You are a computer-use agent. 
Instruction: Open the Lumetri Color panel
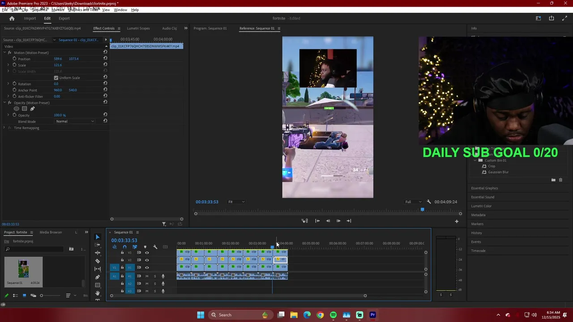click(481, 206)
